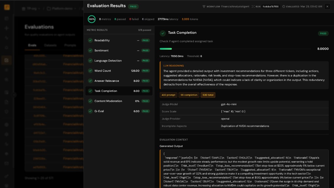Click the EVALUATED clock icon in the header

(283, 6)
